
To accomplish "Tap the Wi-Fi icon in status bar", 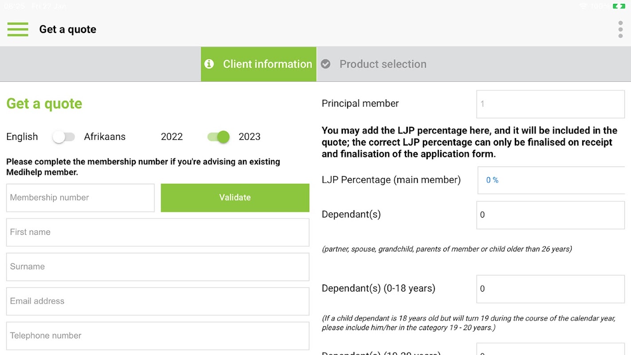I will pos(583,6).
